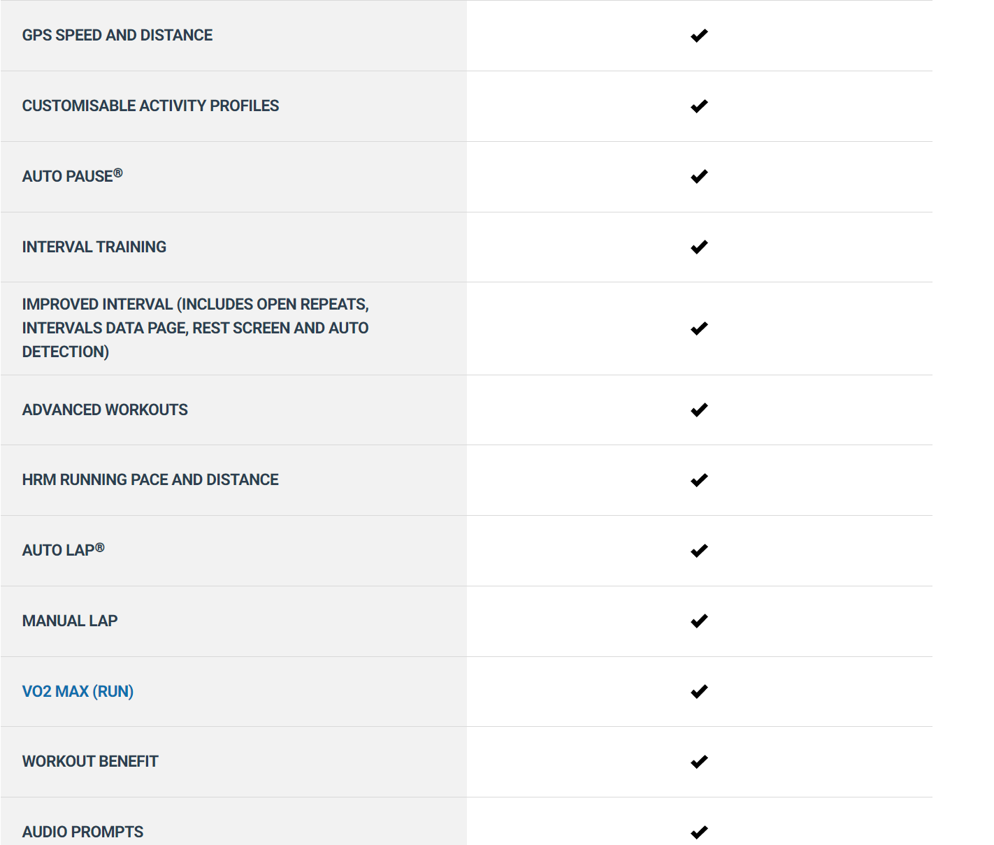This screenshot has height=845, width=994.
Task: Click the Workout Benefit checkmark icon
Action: [699, 762]
